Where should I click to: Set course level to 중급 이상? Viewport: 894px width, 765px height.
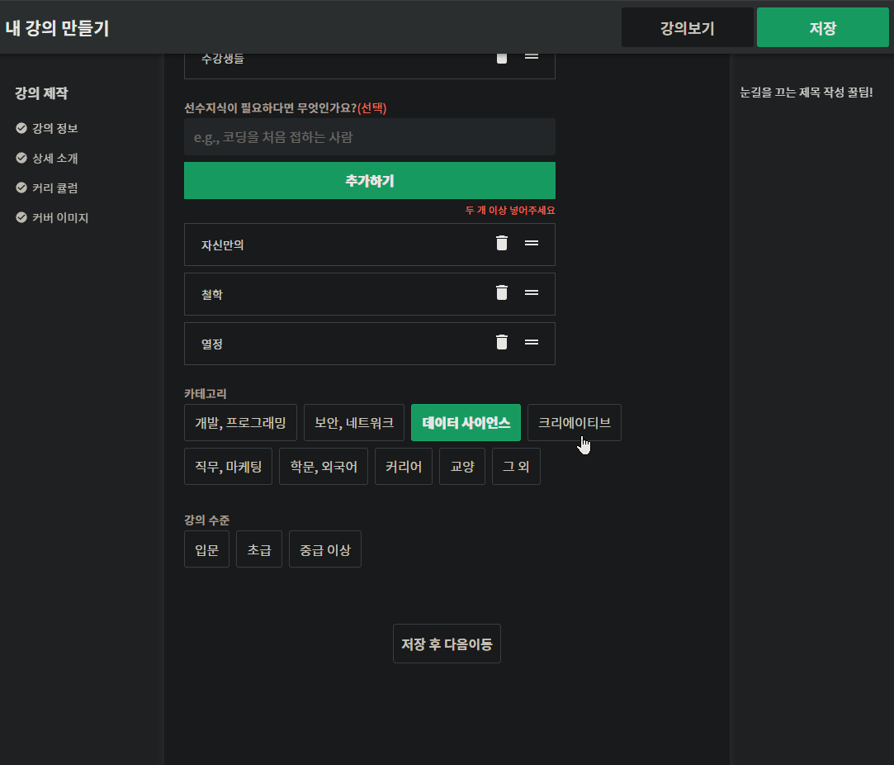pos(325,549)
